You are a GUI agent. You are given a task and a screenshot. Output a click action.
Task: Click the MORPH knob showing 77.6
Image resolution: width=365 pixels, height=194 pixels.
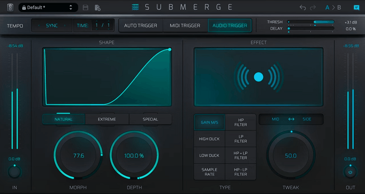pyautogui.click(x=78, y=156)
